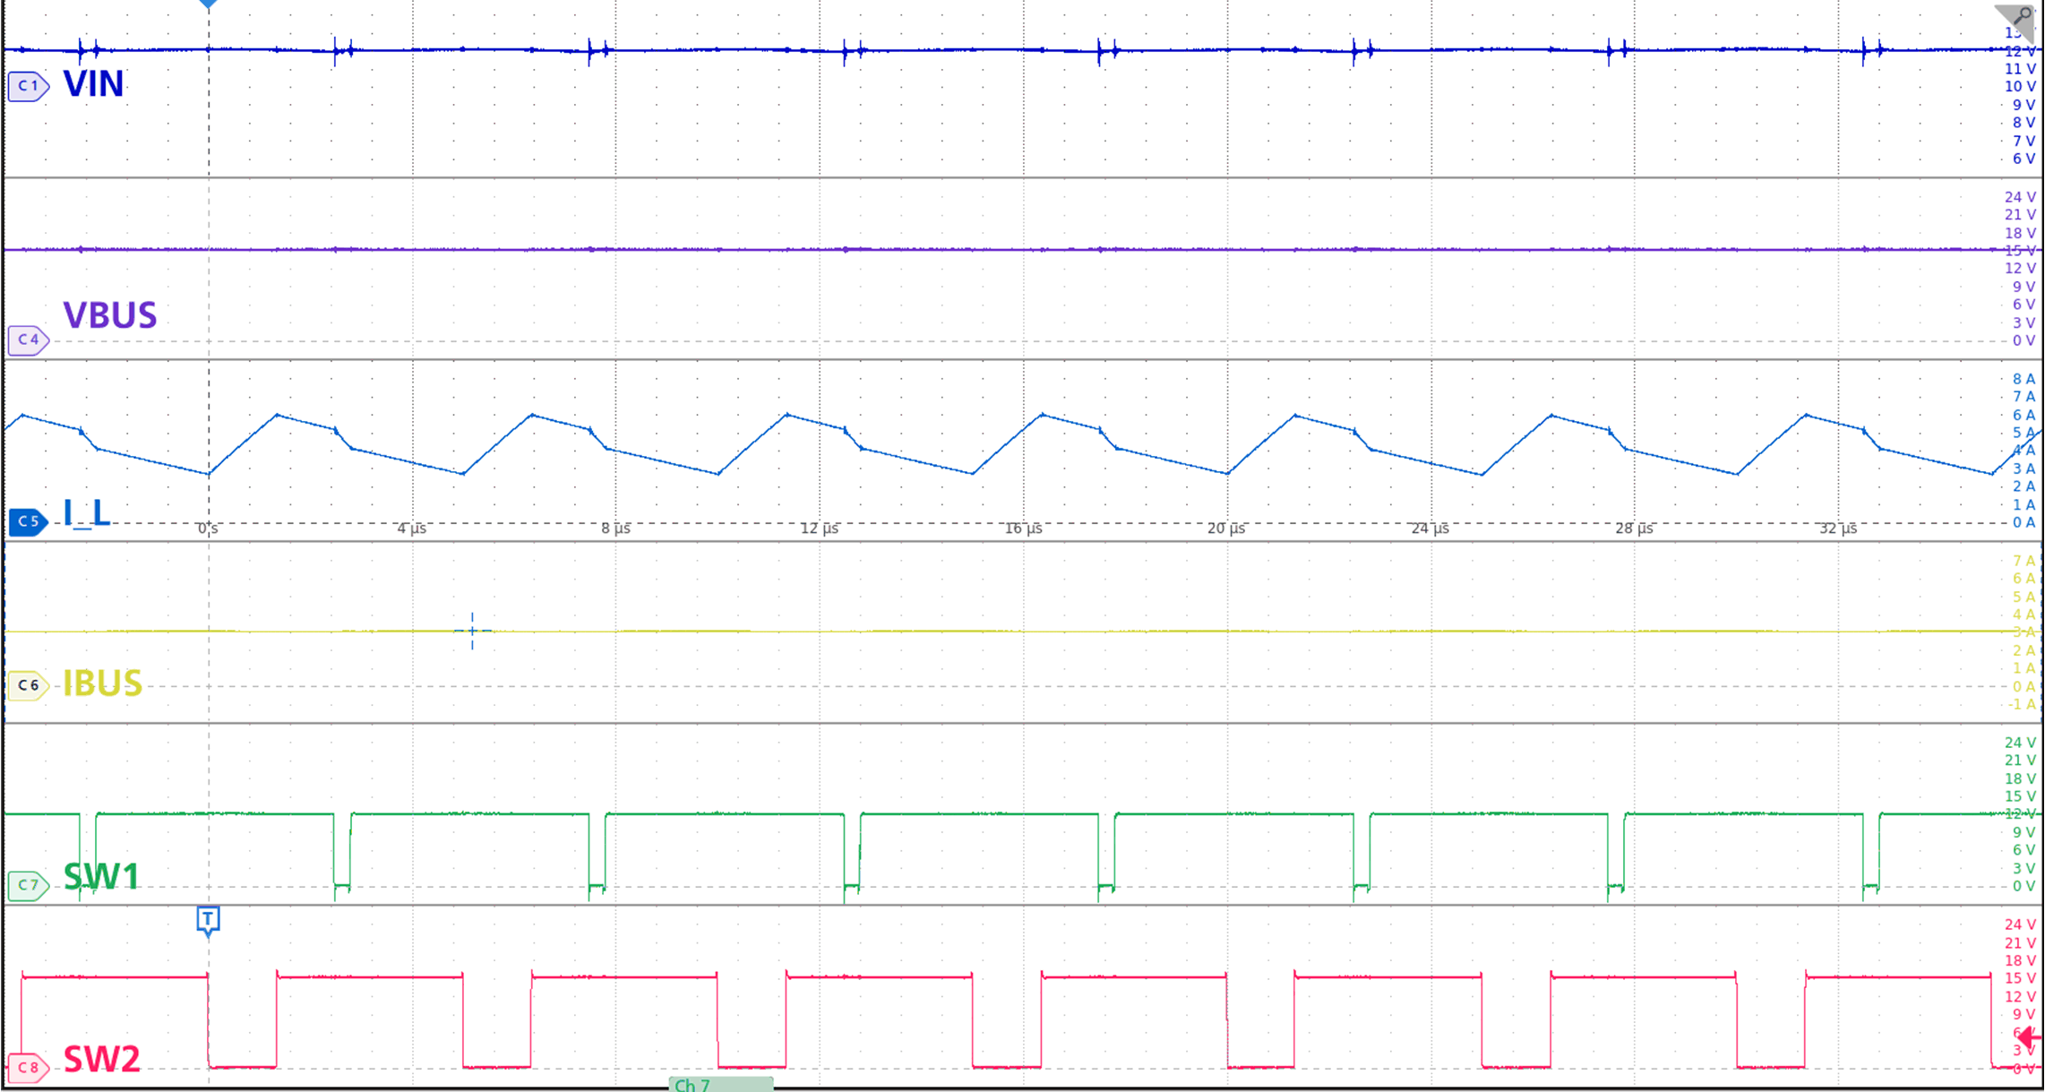Click the crosshair cursor on IBUS trace
2045x1092 pixels.
[x=472, y=631]
